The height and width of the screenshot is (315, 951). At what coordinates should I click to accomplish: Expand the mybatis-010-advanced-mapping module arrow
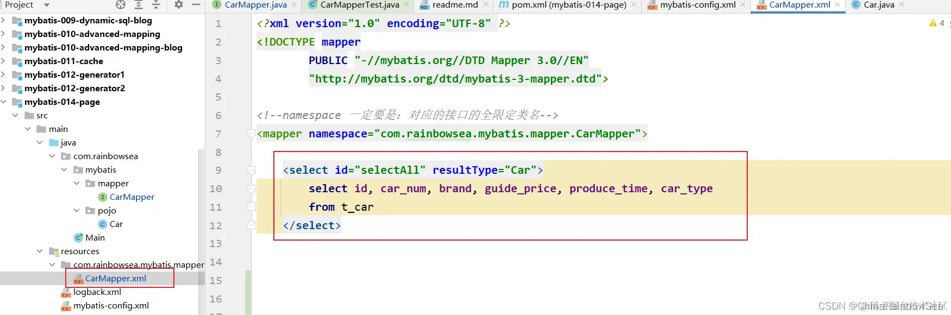4,34
